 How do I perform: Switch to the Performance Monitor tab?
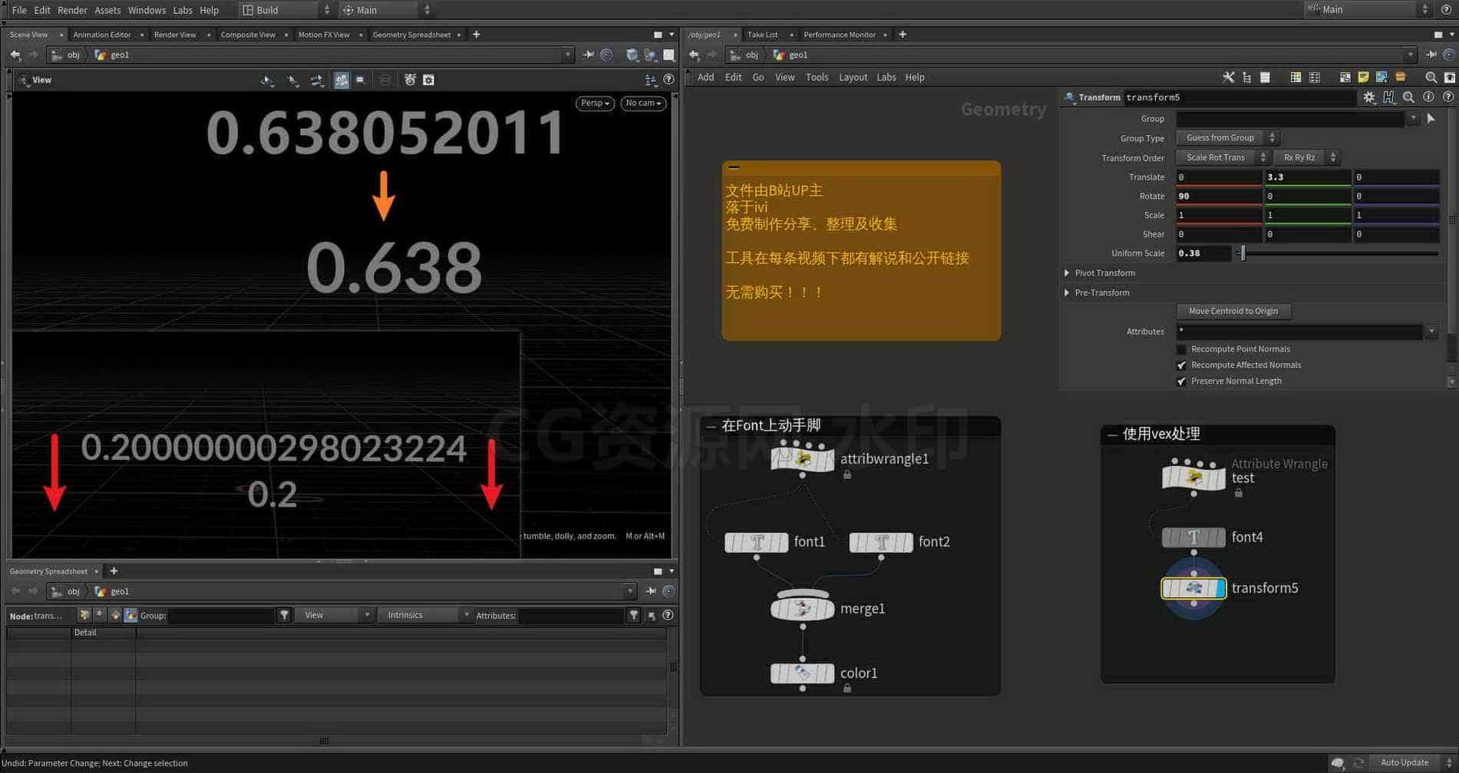coord(839,35)
